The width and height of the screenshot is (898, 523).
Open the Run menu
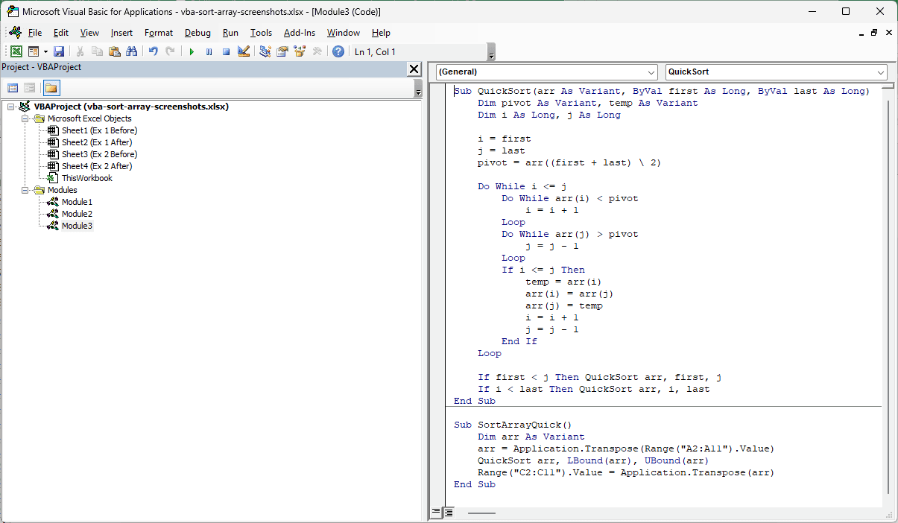pyautogui.click(x=230, y=33)
